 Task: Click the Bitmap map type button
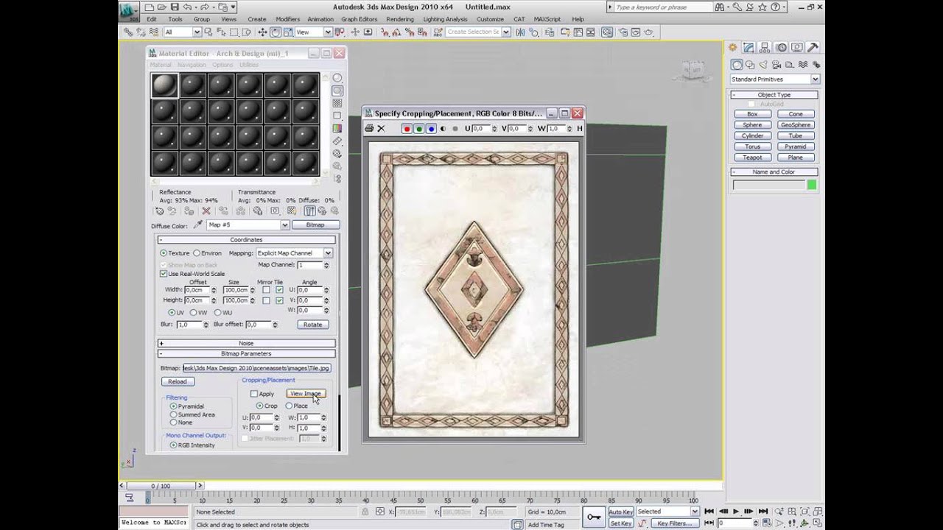(x=315, y=225)
